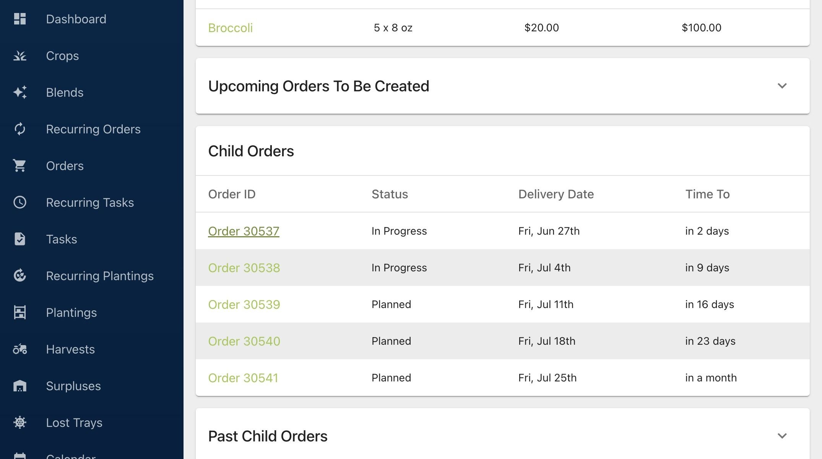Viewport: 822px width, 459px height.
Task: Open the Dashboard grid icon
Action: pyautogui.click(x=20, y=19)
